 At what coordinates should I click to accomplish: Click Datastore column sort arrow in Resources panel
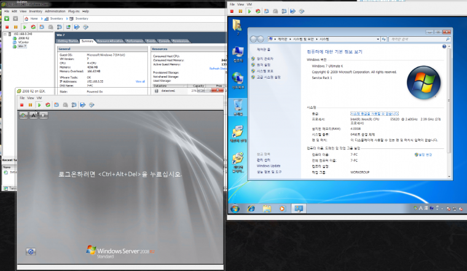[x=184, y=86]
